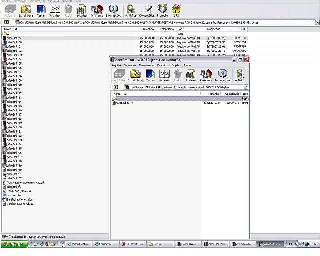Select the cdee3ml.rar file row

point(124,38)
